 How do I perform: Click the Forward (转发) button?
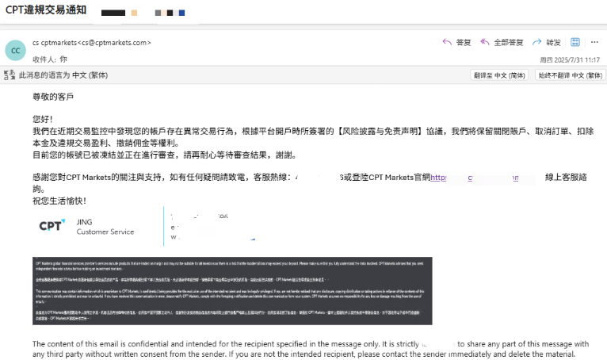tap(546, 42)
